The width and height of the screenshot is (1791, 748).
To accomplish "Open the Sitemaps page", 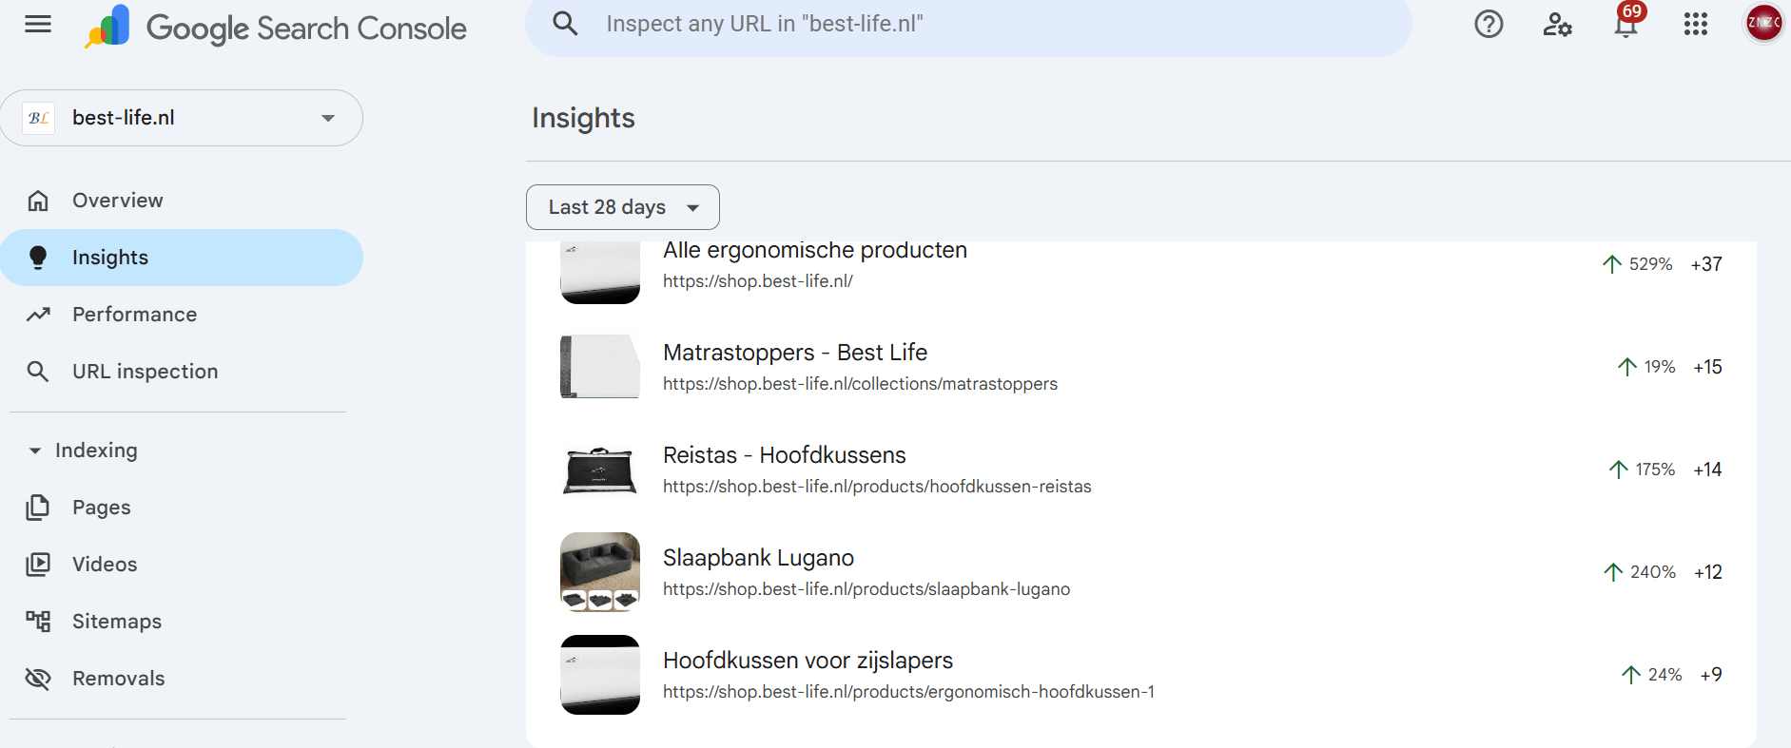I will [x=116, y=622].
